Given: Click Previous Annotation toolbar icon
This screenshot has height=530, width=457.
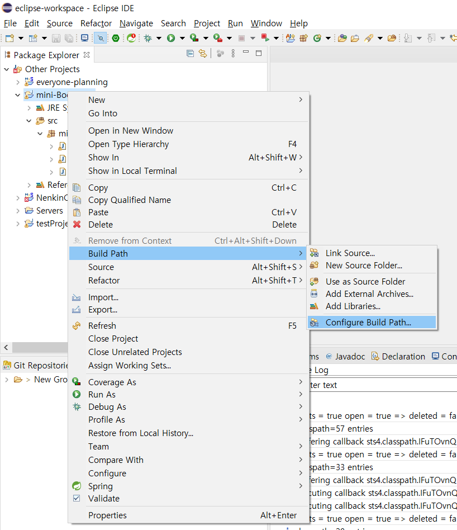Looking at the screenshot, I should (431, 38).
